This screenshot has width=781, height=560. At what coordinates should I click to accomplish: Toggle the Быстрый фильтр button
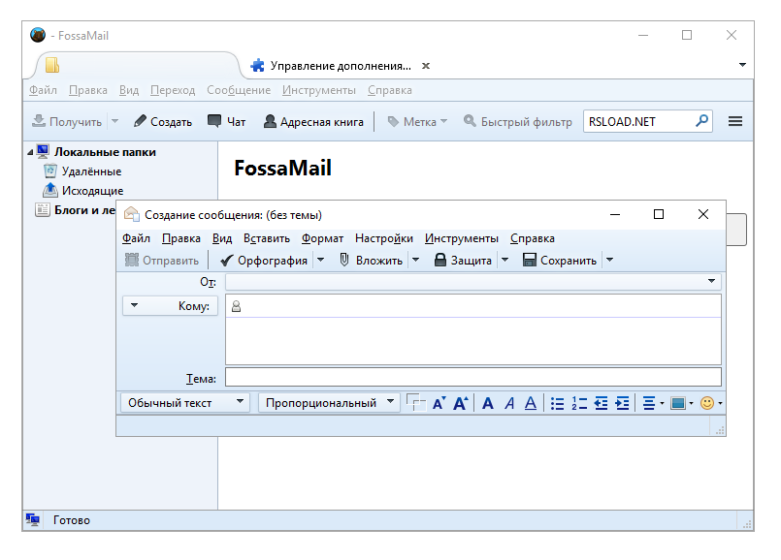(x=517, y=121)
